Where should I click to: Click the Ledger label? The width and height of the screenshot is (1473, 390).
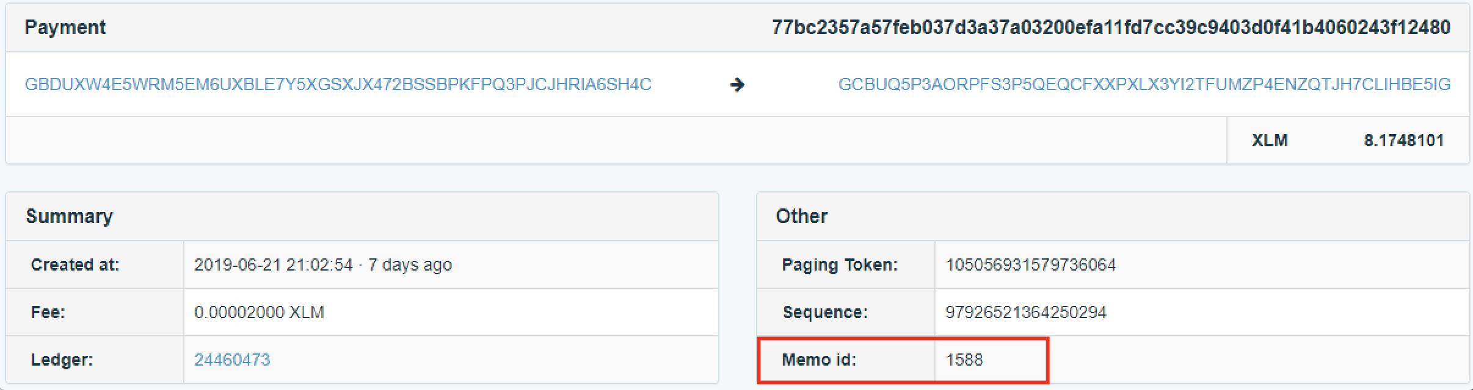point(62,360)
